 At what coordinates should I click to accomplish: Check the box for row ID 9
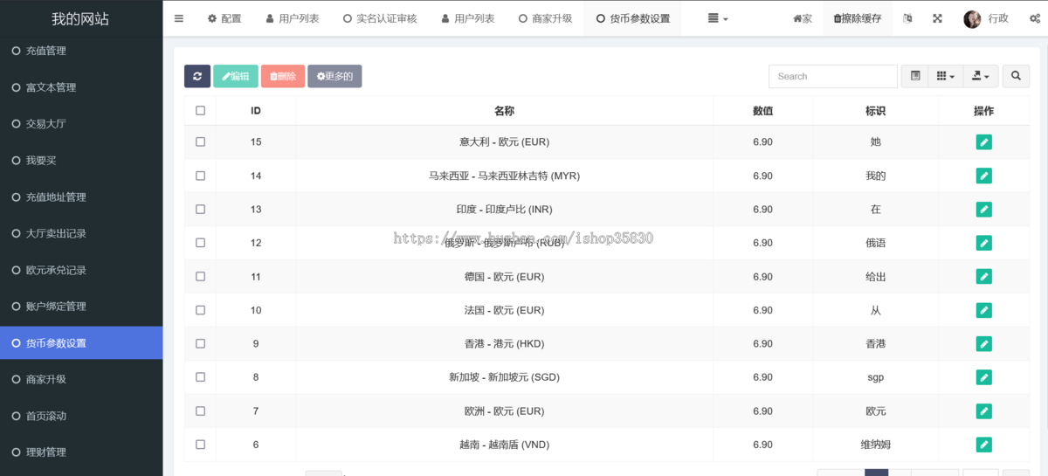200,343
